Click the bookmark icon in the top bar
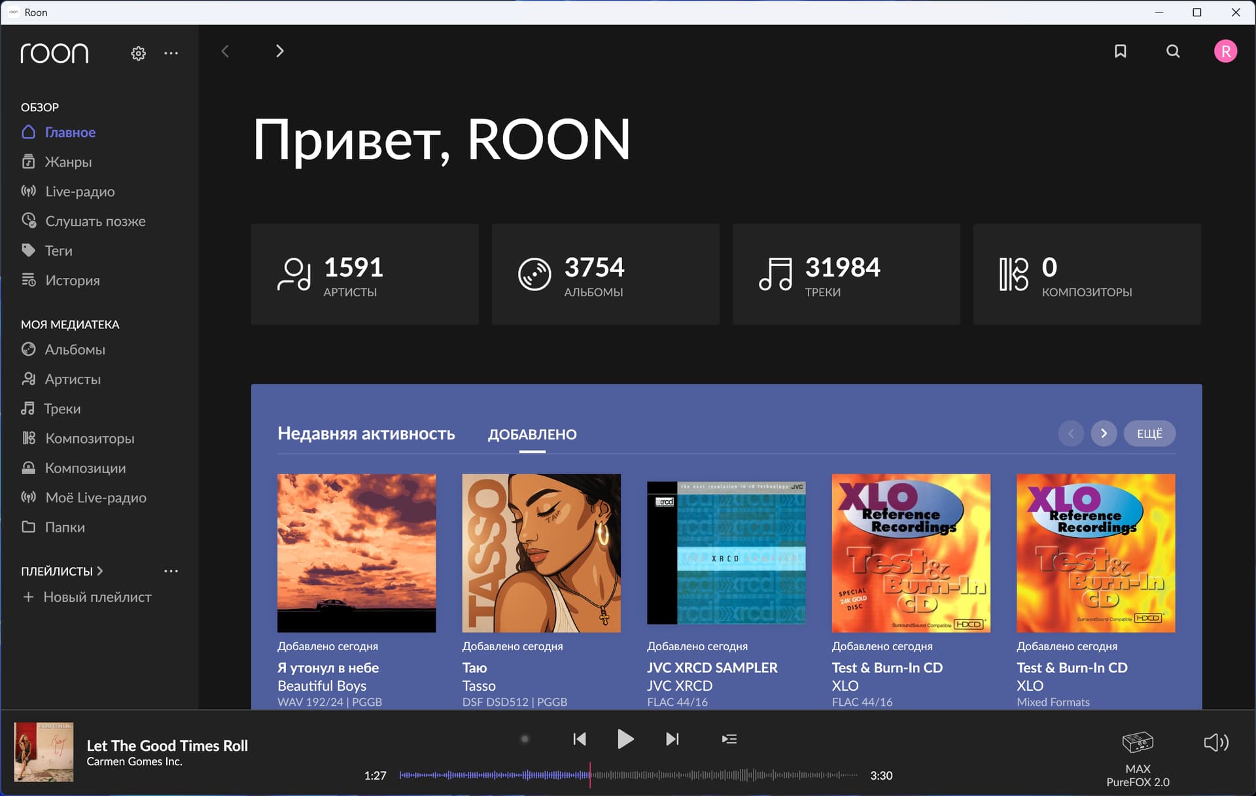This screenshot has height=796, width=1256. [x=1120, y=51]
